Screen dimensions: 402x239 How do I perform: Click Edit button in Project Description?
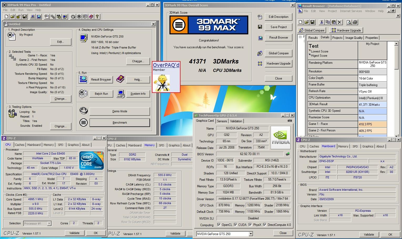click(60, 42)
